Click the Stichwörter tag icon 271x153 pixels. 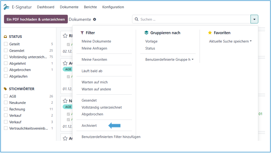[x=5, y=89]
